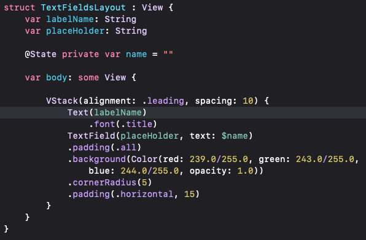Click the green value 243.0/255.0

tap(325, 160)
